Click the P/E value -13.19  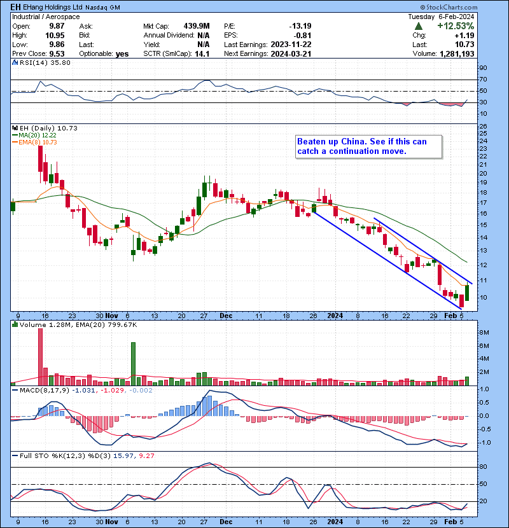coord(300,26)
